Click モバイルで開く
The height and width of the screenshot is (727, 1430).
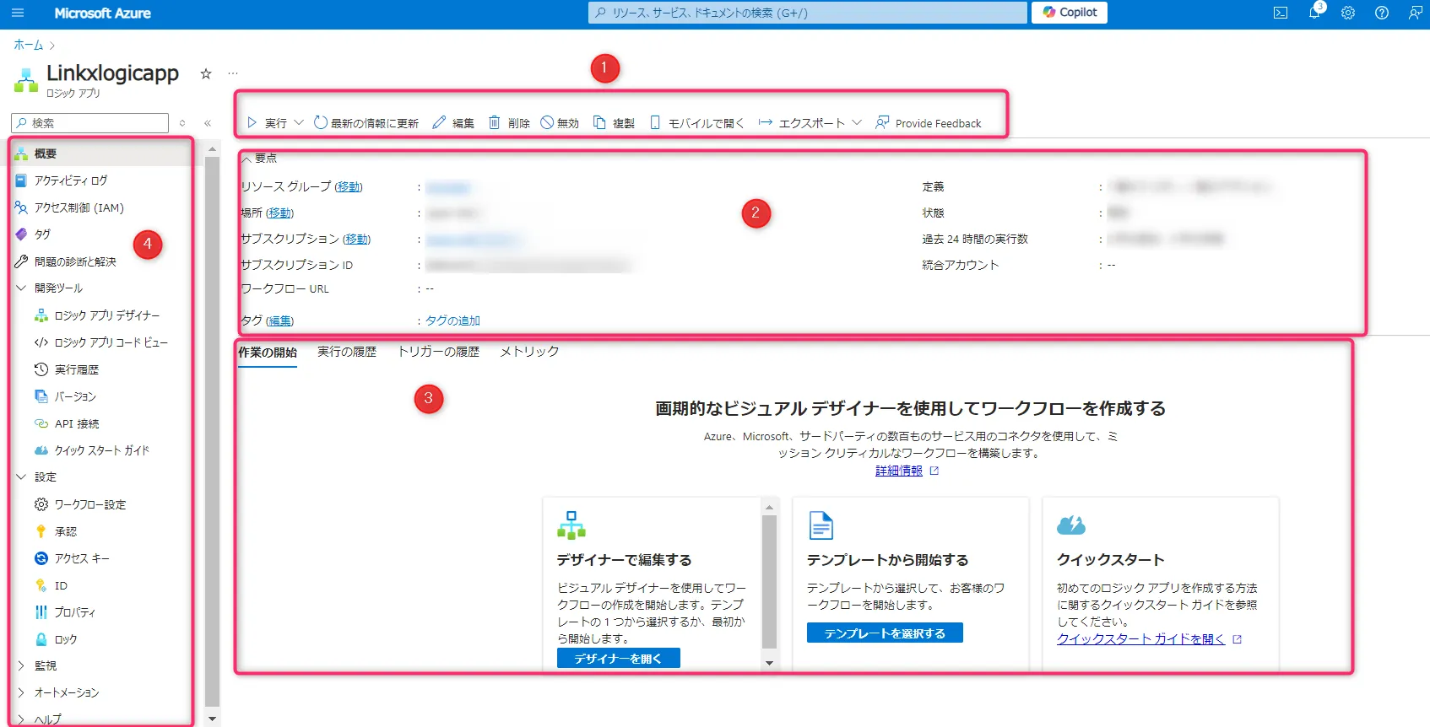point(696,123)
